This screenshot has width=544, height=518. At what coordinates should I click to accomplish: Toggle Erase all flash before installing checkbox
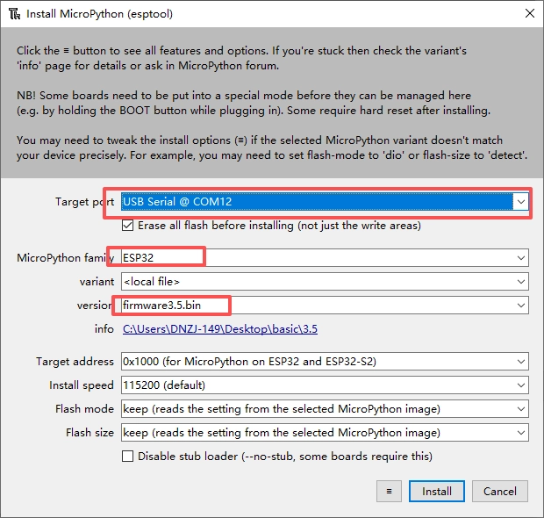pyautogui.click(x=128, y=226)
